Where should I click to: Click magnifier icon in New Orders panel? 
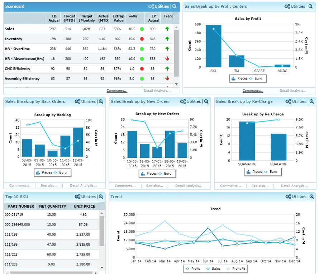click(206, 101)
